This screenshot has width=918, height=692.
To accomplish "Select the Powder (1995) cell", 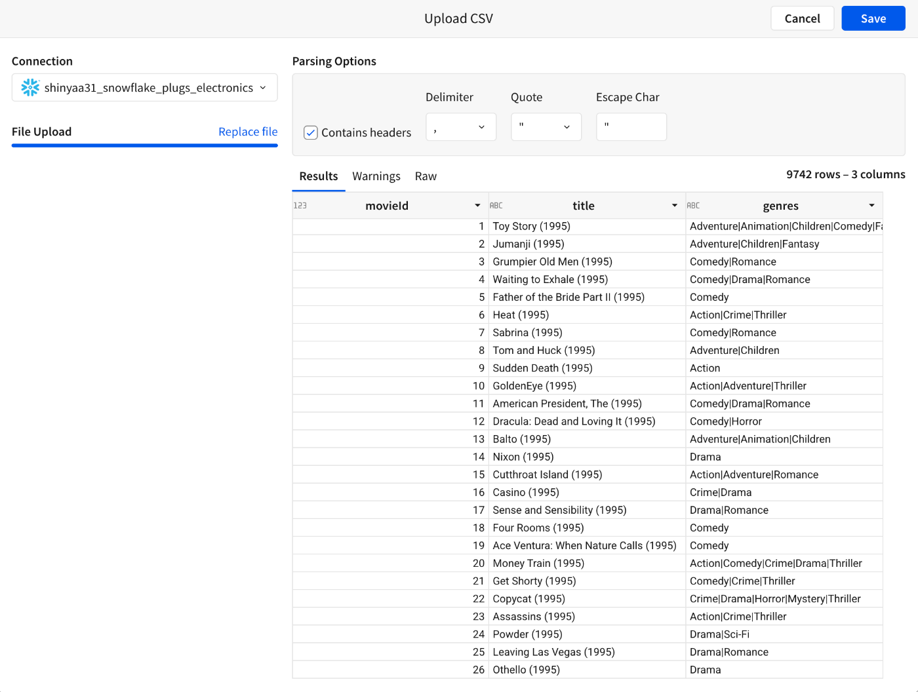I will coord(587,634).
